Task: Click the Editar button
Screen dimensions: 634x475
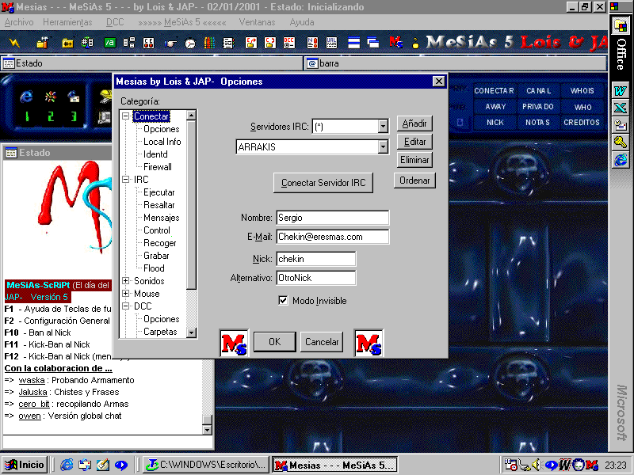Action: coord(414,142)
